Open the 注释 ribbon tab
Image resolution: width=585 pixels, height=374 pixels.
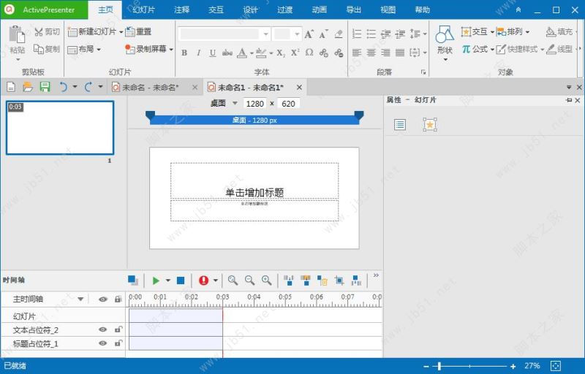point(181,9)
